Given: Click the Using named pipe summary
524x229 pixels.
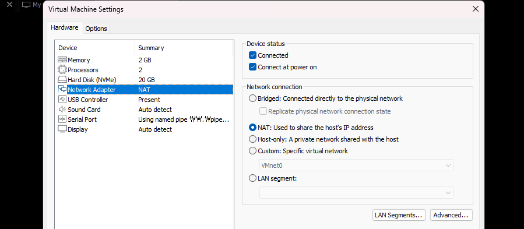Looking at the screenshot, I should point(184,119).
